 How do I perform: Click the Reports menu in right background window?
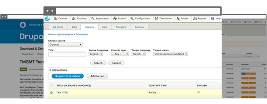[x=258, y=22]
